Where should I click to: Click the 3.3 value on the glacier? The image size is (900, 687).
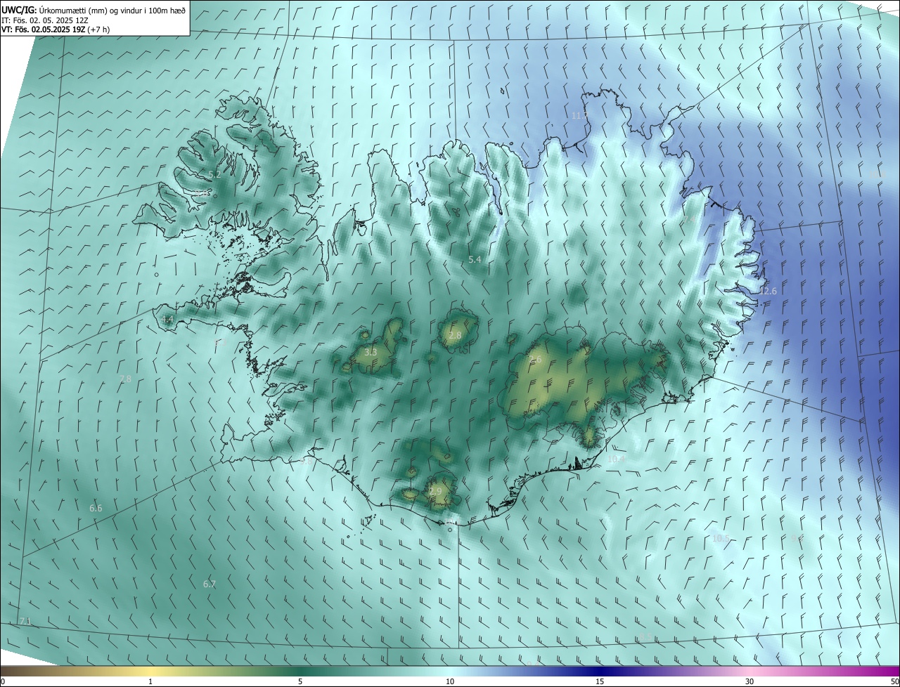pyautogui.click(x=371, y=352)
